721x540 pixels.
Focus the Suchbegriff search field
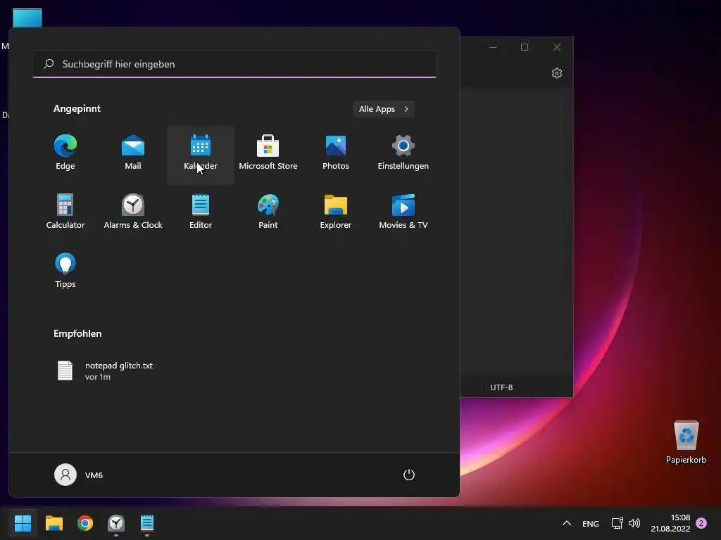[234, 64]
